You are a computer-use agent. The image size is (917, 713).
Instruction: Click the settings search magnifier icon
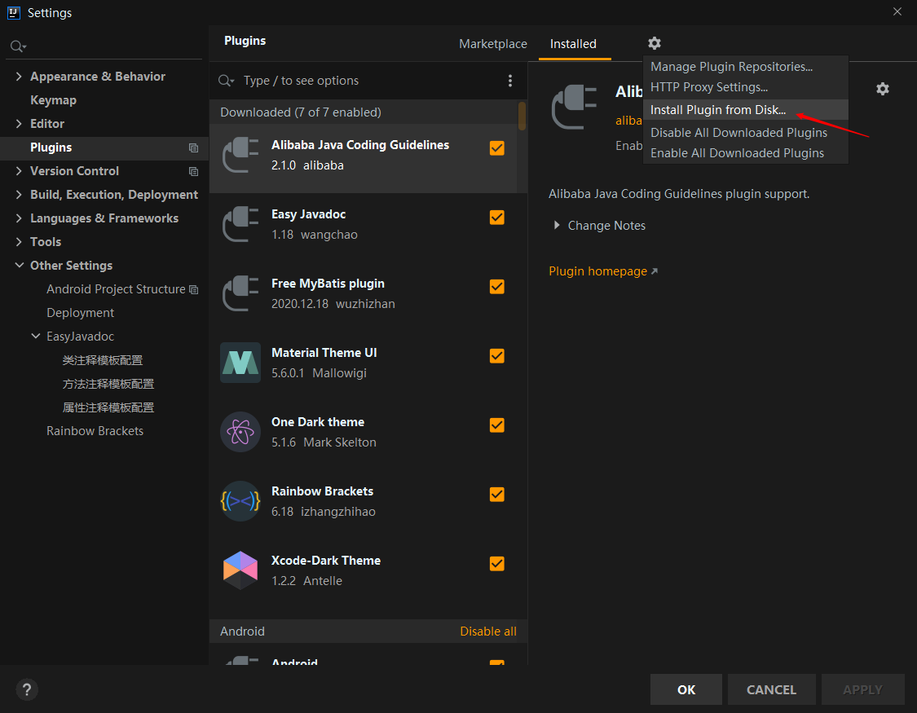[18, 46]
